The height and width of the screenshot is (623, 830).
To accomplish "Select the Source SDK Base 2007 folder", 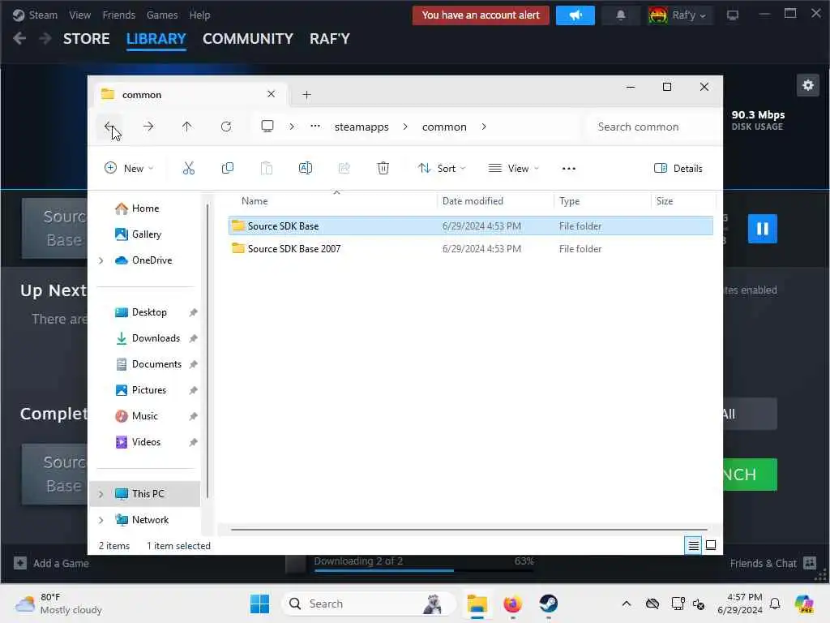I will point(471,249).
